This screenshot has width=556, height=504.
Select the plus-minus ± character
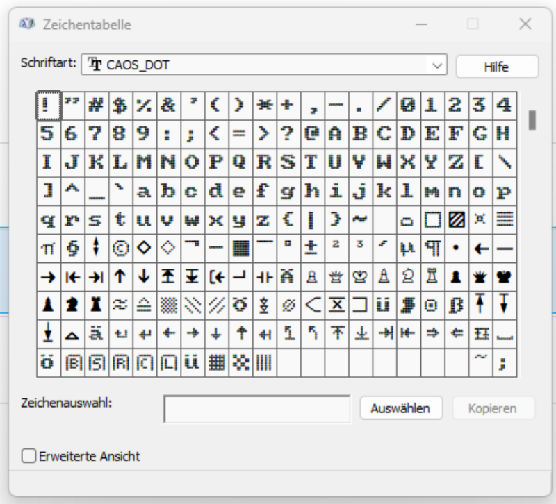(x=312, y=248)
